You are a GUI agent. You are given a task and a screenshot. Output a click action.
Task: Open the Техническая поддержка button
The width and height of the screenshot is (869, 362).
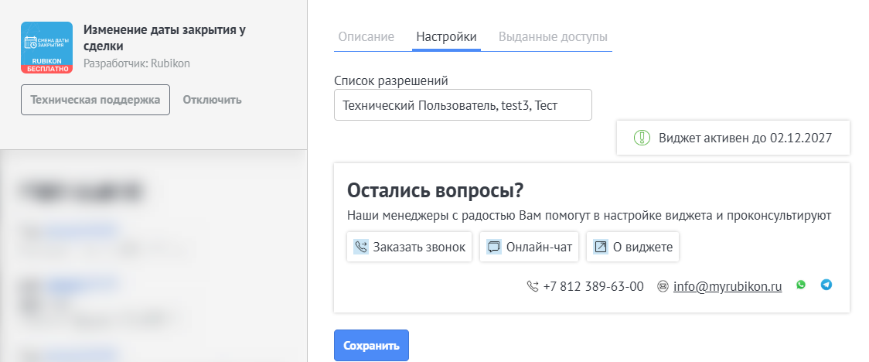(x=95, y=100)
